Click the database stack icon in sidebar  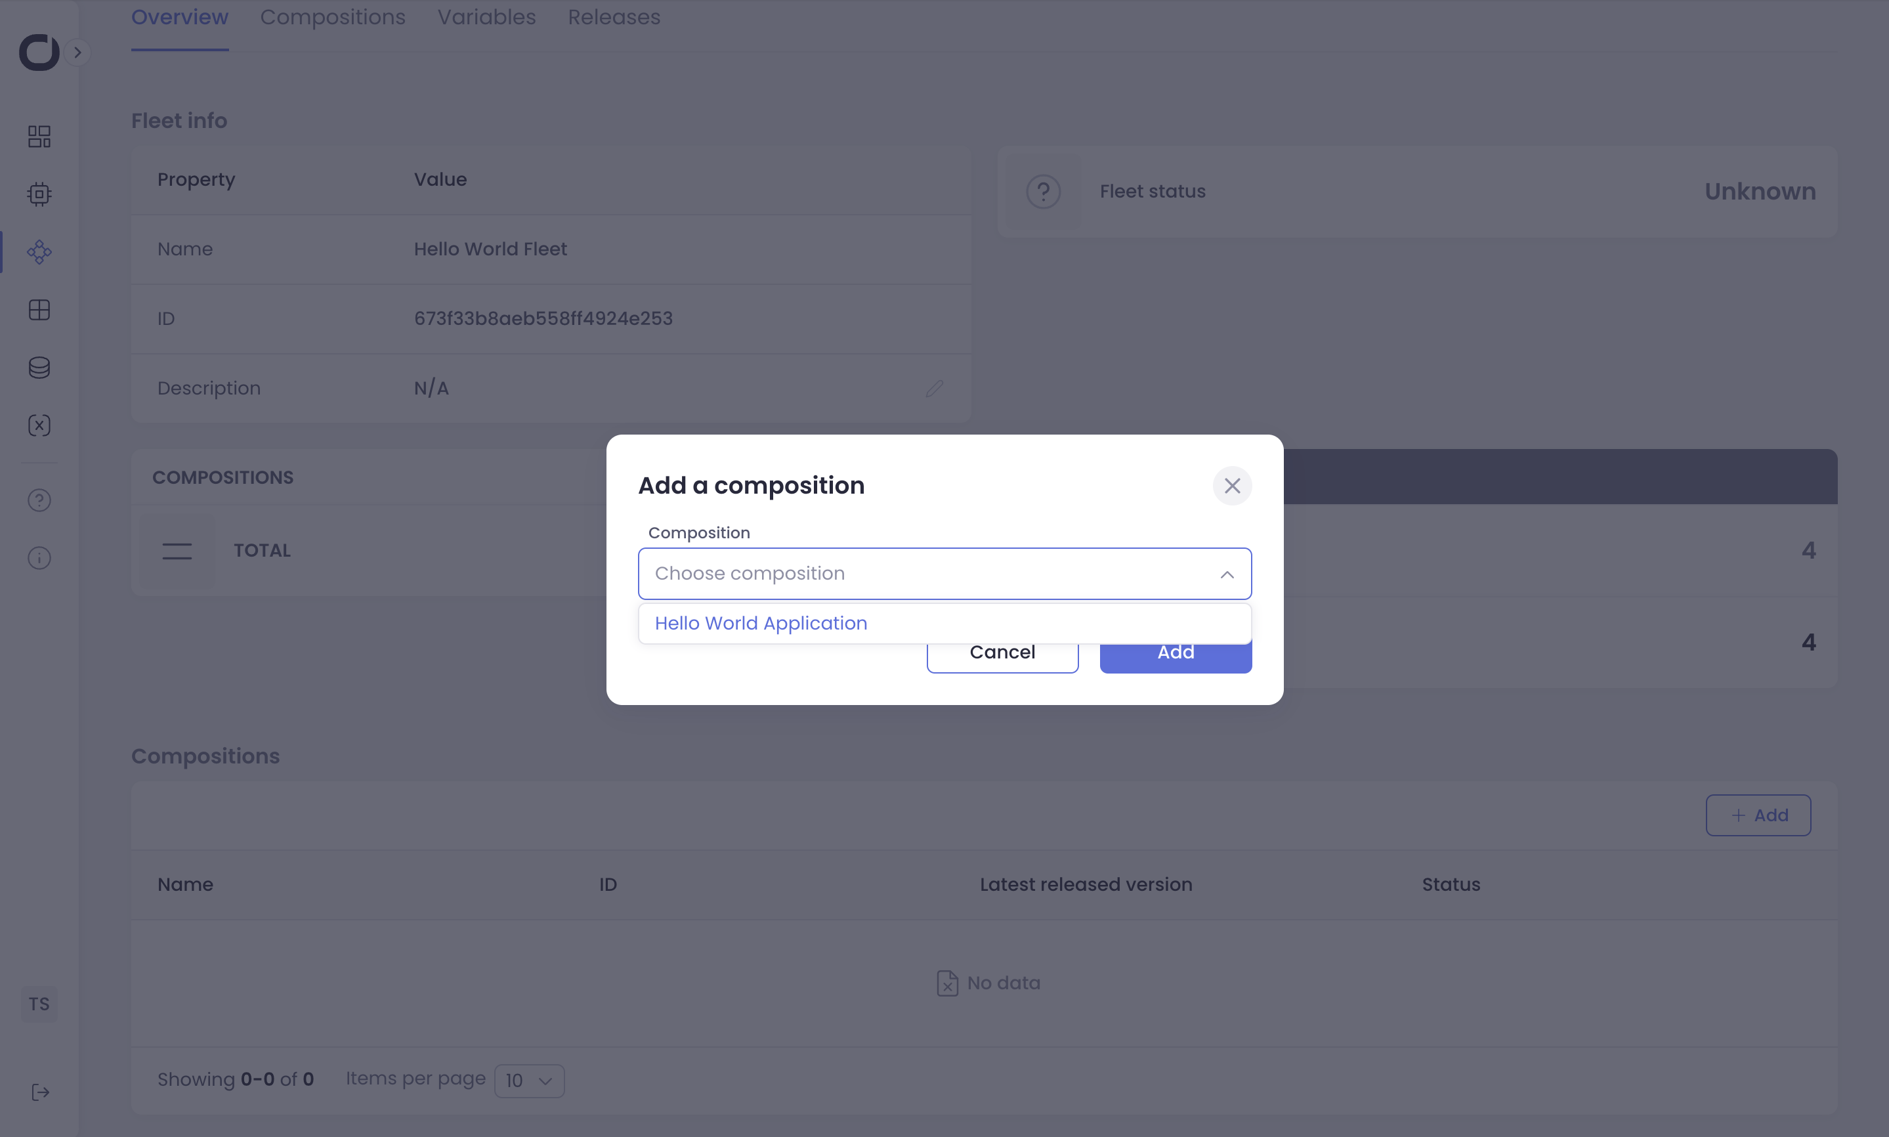point(39,368)
